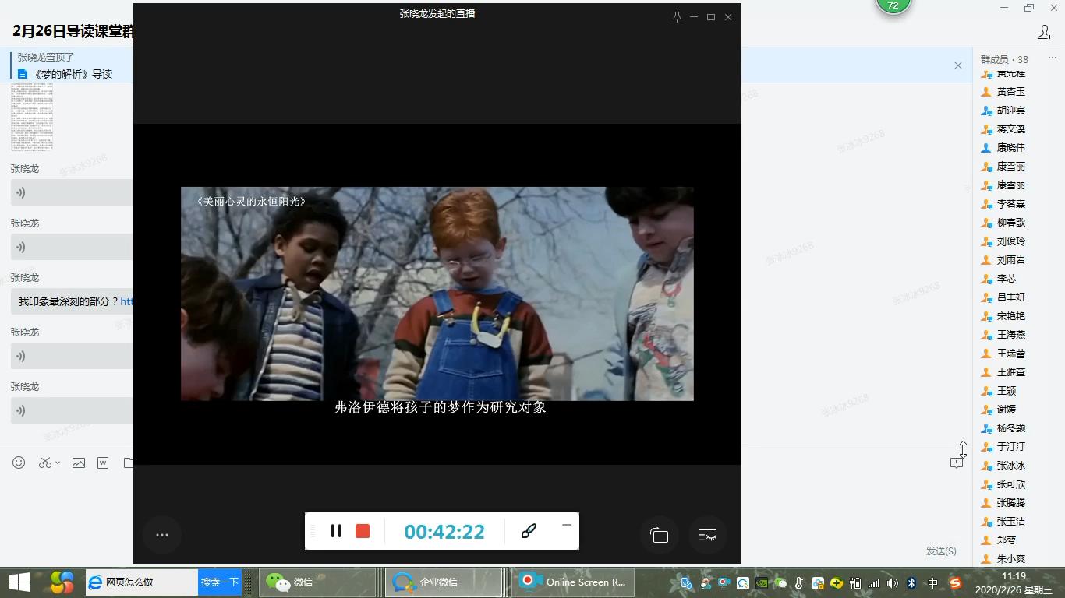Select member 王雅萱
The image size is (1065, 598).
[x=1010, y=372]
